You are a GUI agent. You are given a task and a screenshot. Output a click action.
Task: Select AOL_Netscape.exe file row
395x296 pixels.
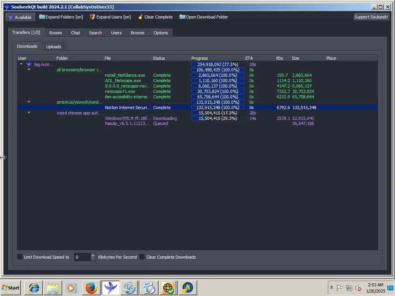pos(197,81)
